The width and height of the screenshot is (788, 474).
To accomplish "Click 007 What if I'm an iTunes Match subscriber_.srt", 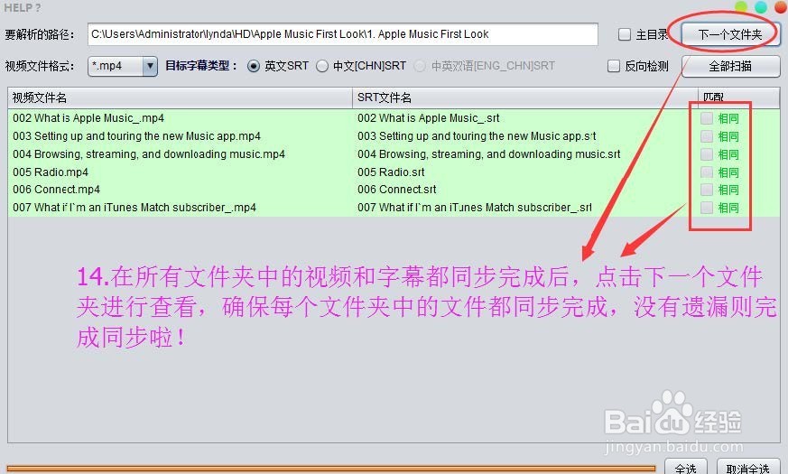I will 475,207.
